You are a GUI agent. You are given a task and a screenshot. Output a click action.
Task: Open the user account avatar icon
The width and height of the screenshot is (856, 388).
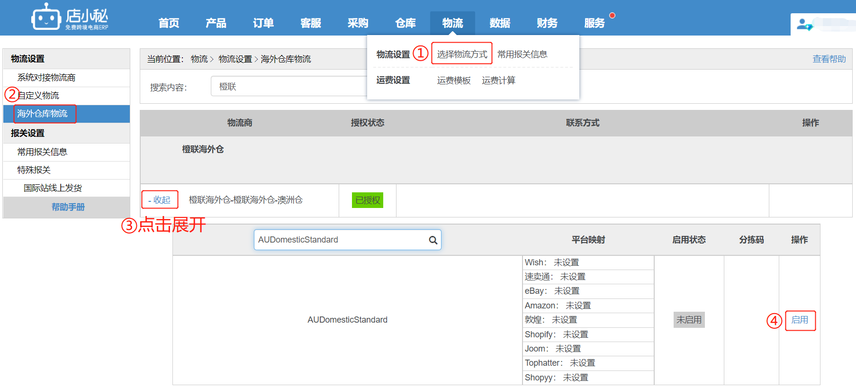(x=804, y=24)
